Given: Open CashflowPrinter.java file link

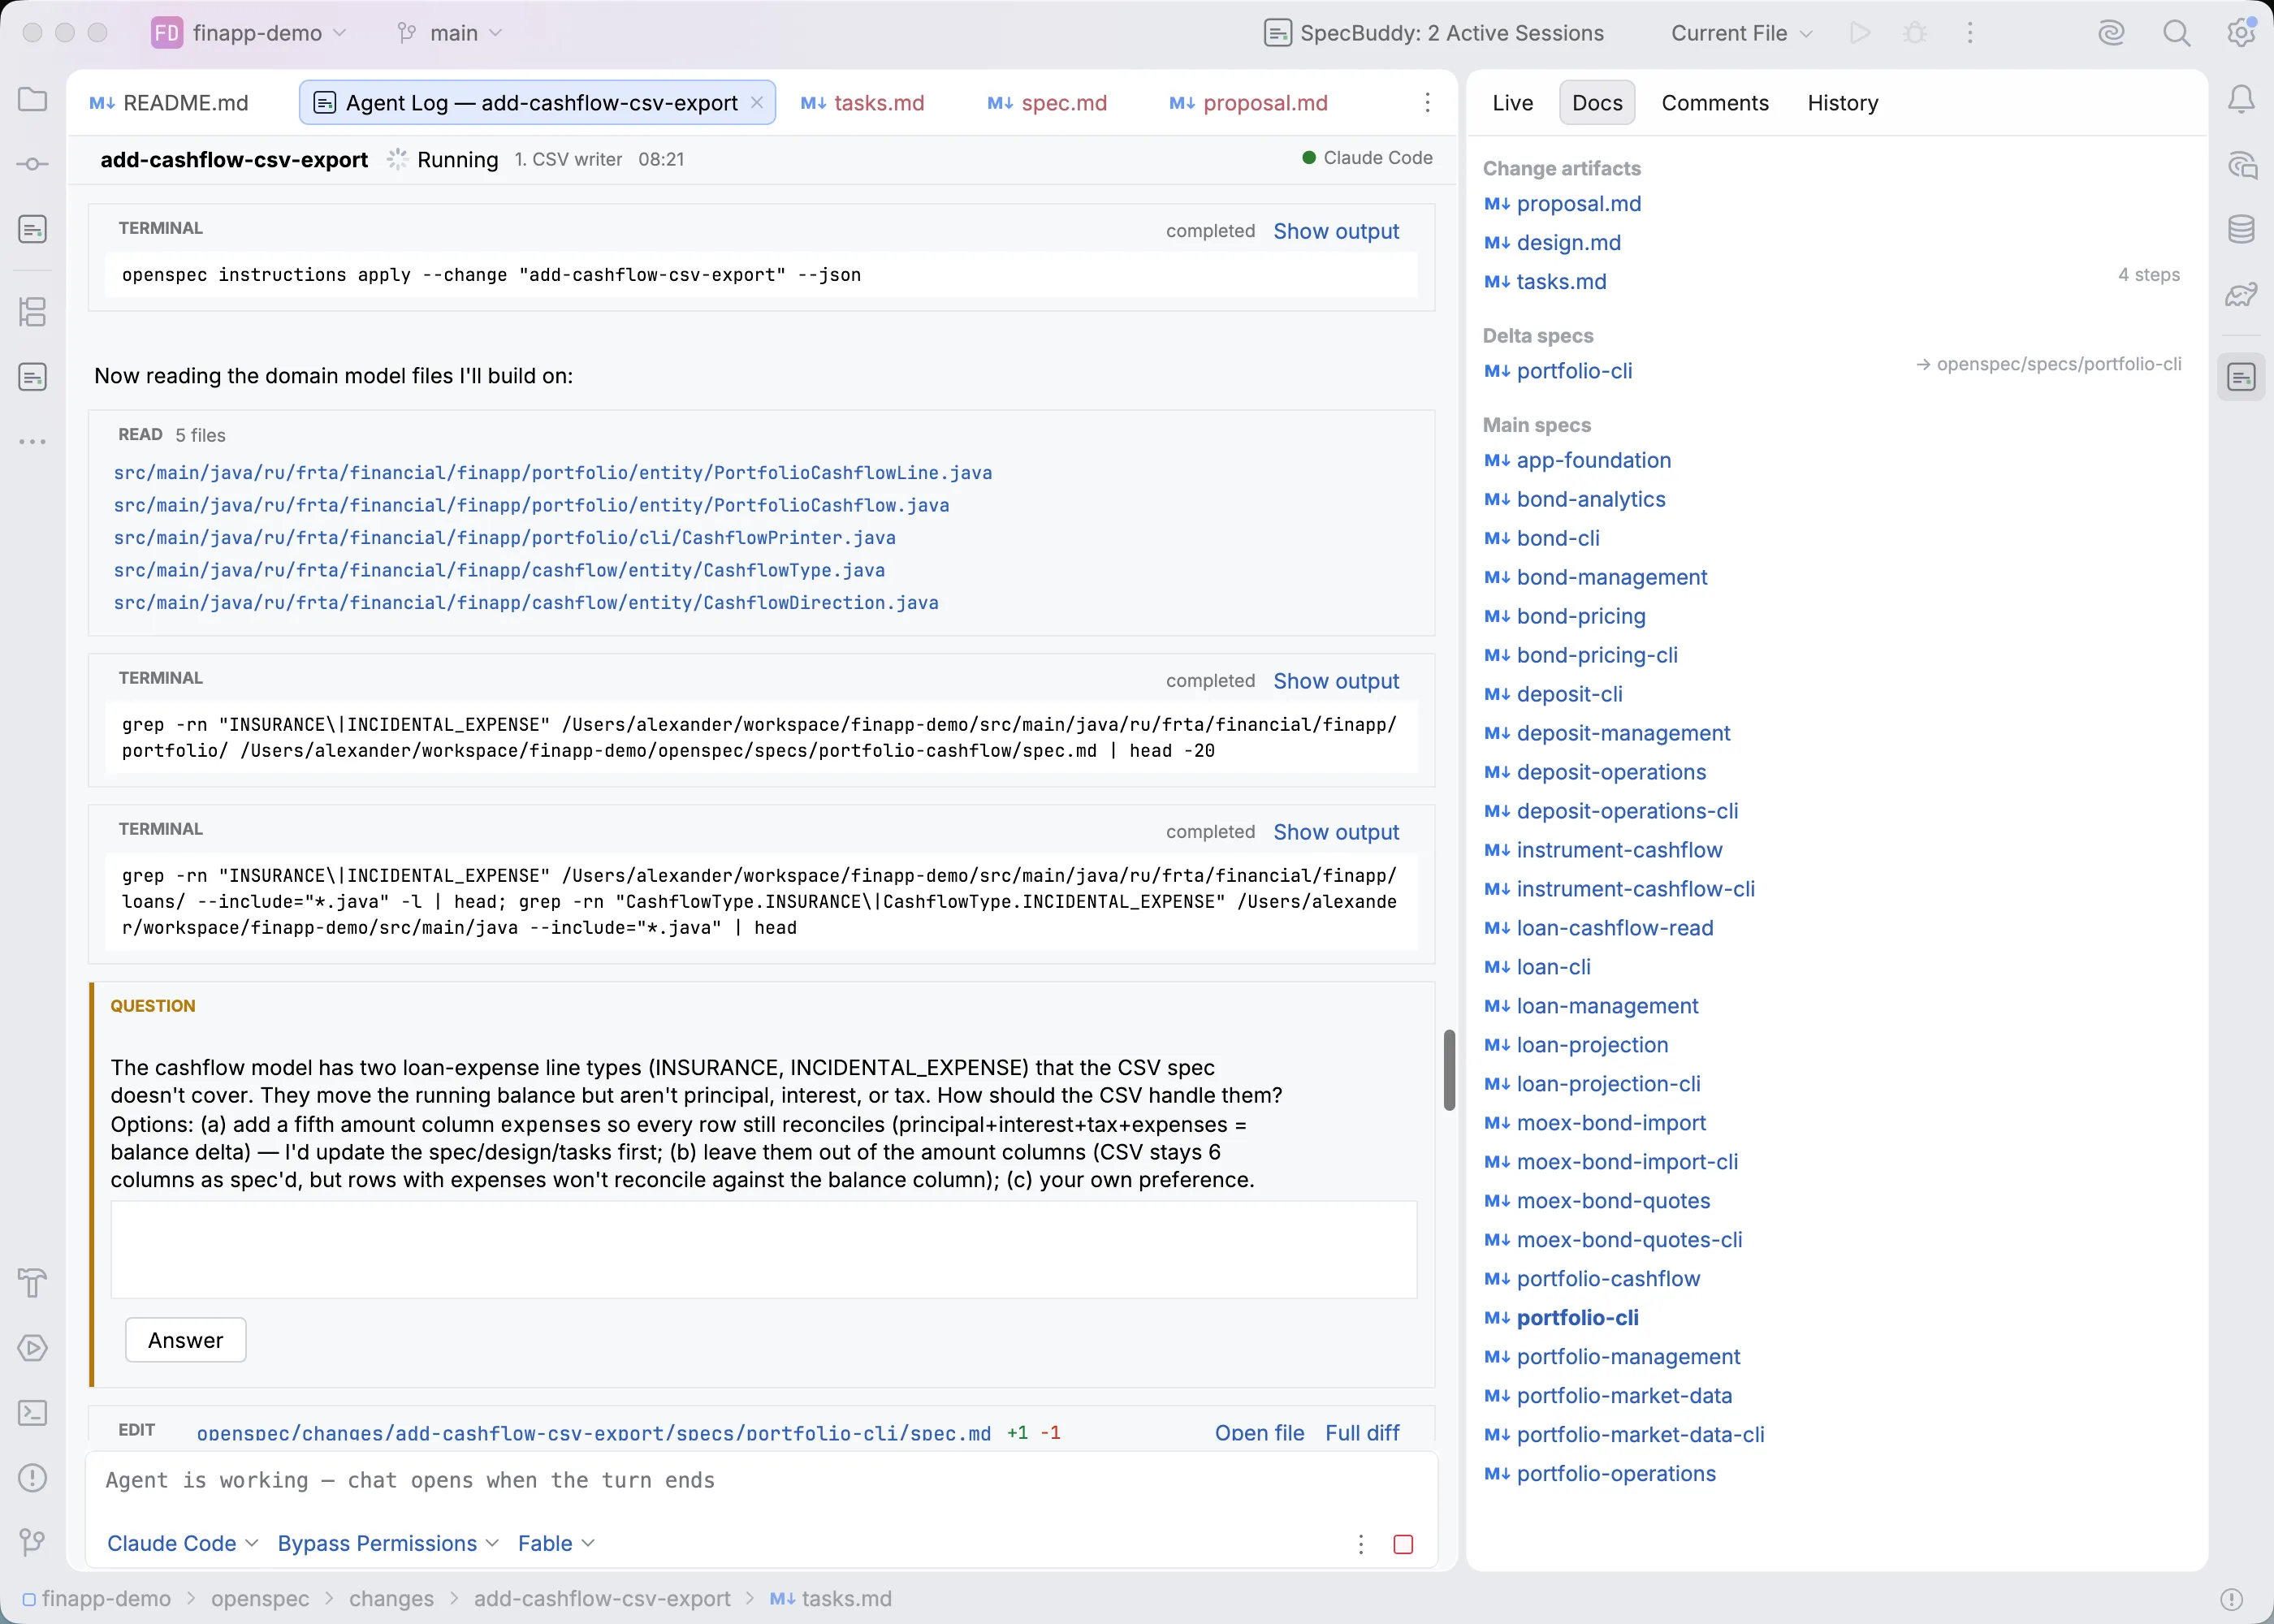Looking at the screenshot, I should click(x=505, y=538).
